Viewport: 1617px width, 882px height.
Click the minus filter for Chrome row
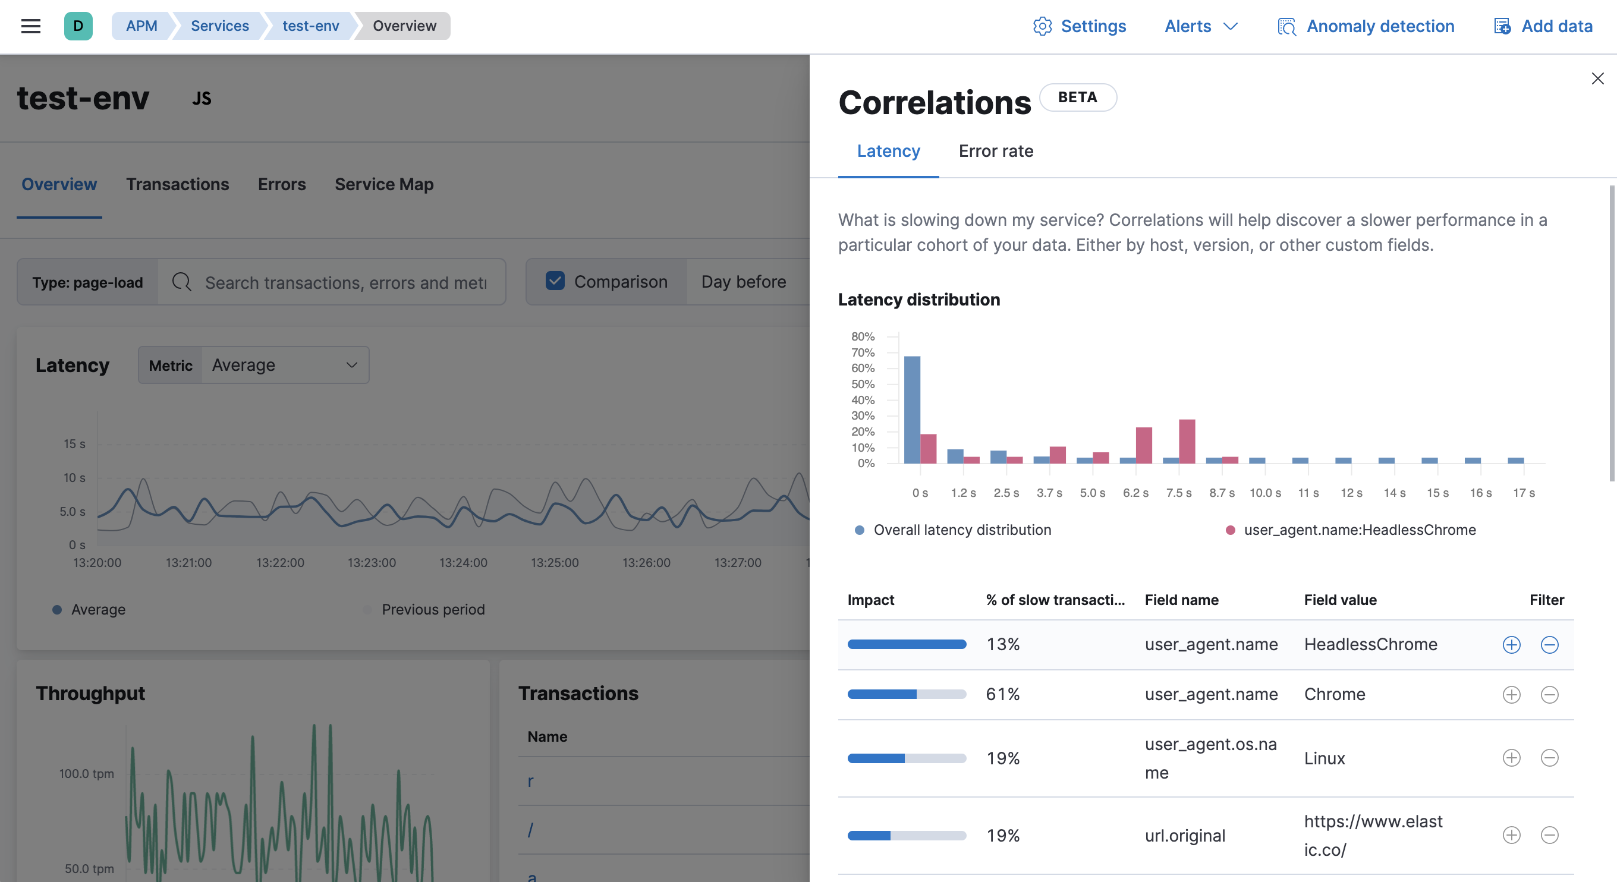(x=1549, y=694)
